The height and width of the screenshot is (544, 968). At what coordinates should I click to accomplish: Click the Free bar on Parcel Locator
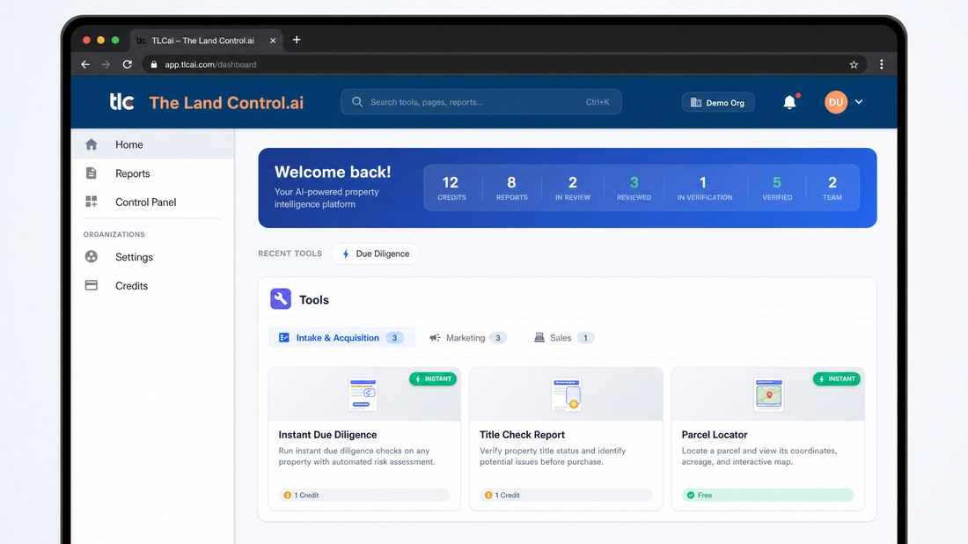coord(768,496)
